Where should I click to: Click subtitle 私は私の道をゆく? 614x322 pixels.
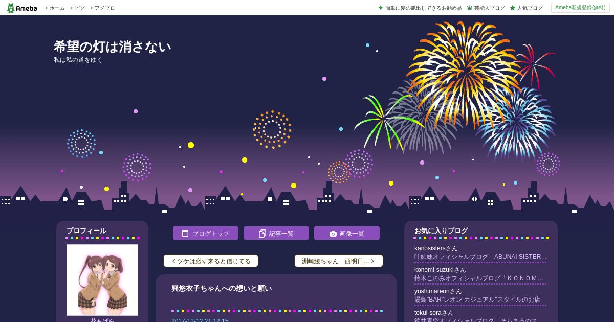[x=78, y=60]
